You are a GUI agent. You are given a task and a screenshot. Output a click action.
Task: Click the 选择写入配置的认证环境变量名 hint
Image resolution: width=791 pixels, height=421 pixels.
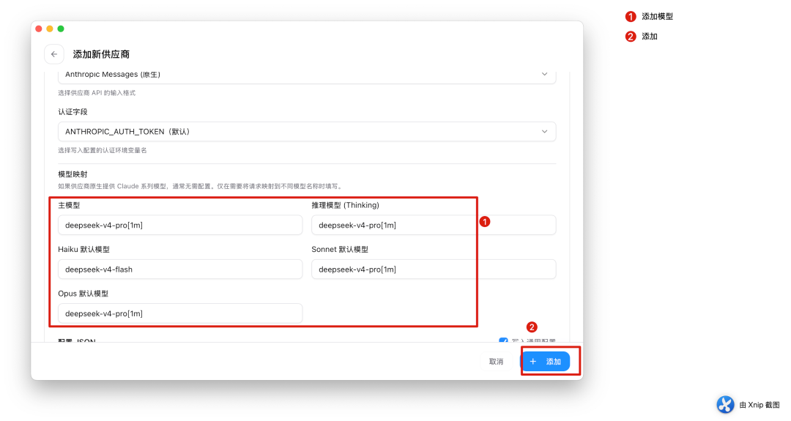(103, 150)
